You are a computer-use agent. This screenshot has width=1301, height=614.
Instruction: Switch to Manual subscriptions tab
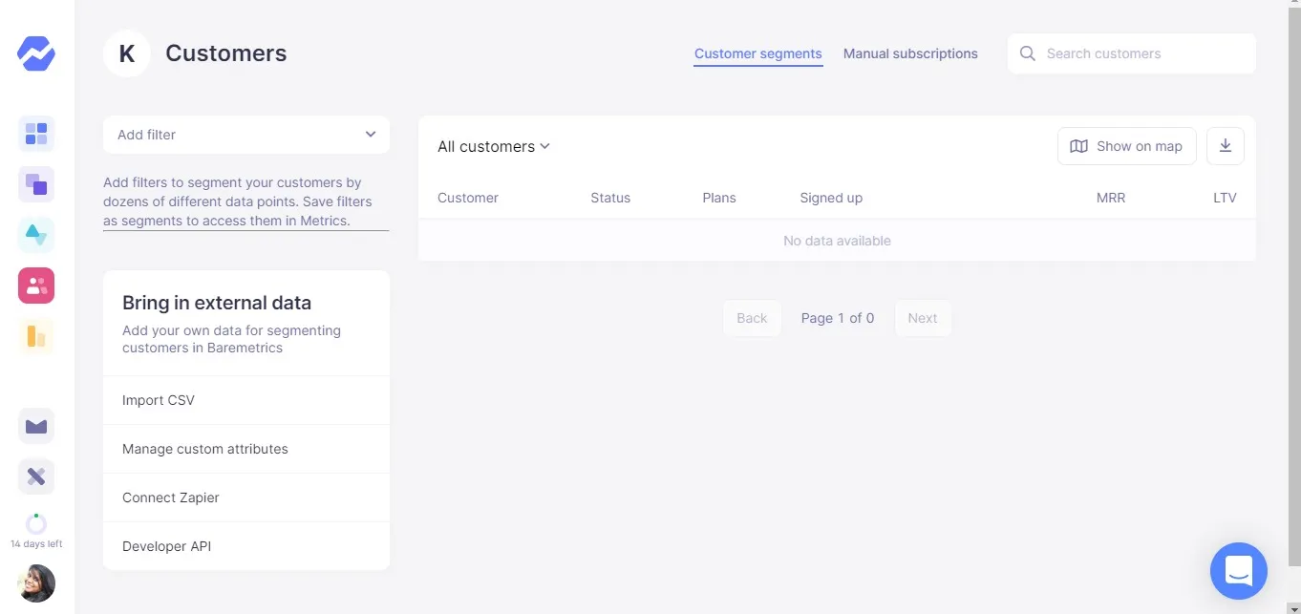[x=910, y=53]
